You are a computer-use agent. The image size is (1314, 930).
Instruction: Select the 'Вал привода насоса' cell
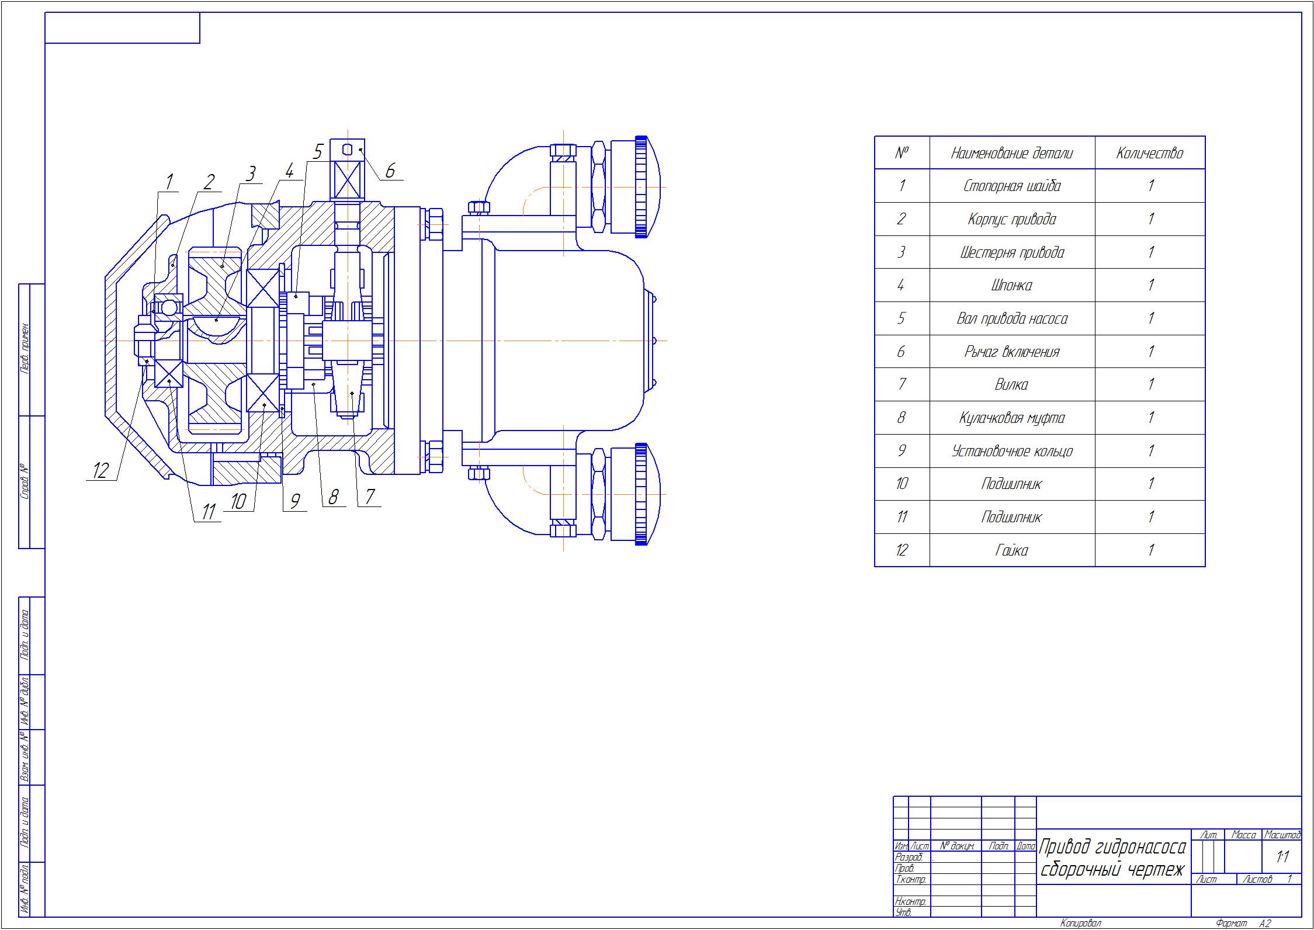pyautogui.click(x=1011, y=318)
